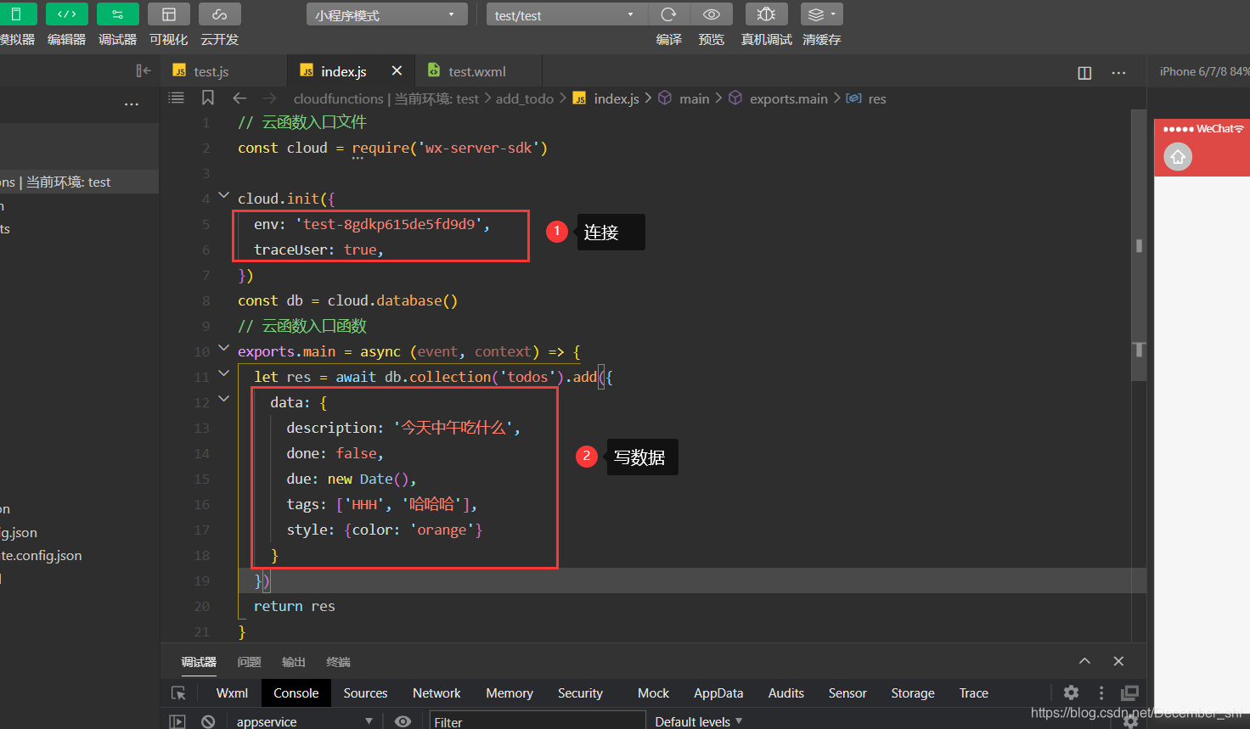Screen dimensions: 1250x729
Task: Click the console Filter input field
Action: [537, 721]
